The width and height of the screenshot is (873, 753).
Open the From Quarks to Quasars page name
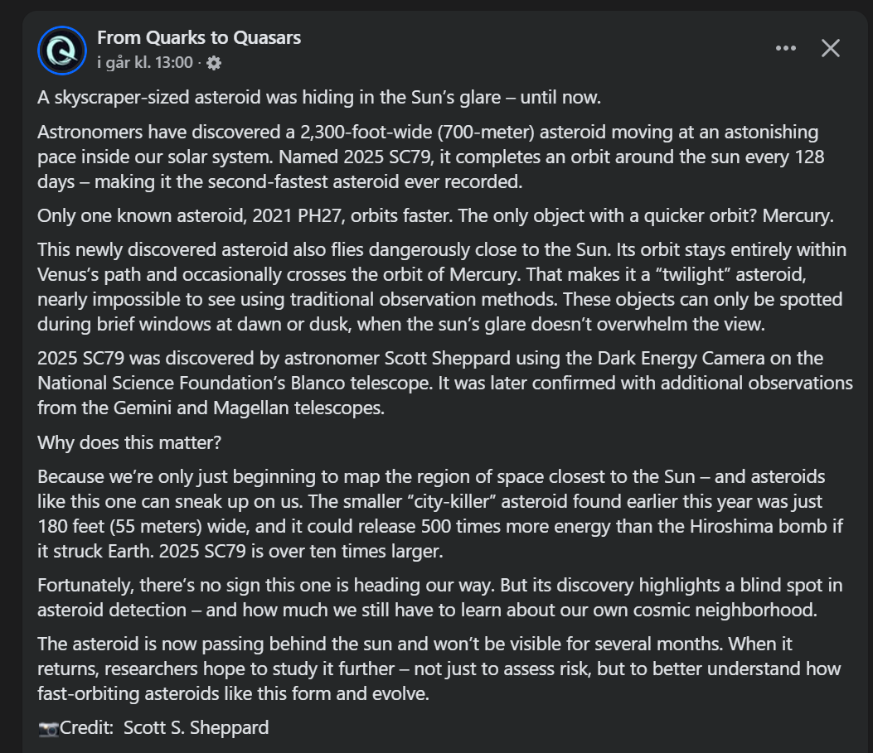tap(199, 37)
